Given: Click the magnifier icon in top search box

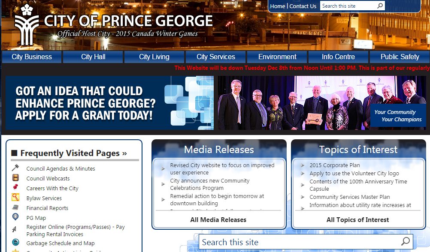Looking at the screenshot, I should pos(380,6).
